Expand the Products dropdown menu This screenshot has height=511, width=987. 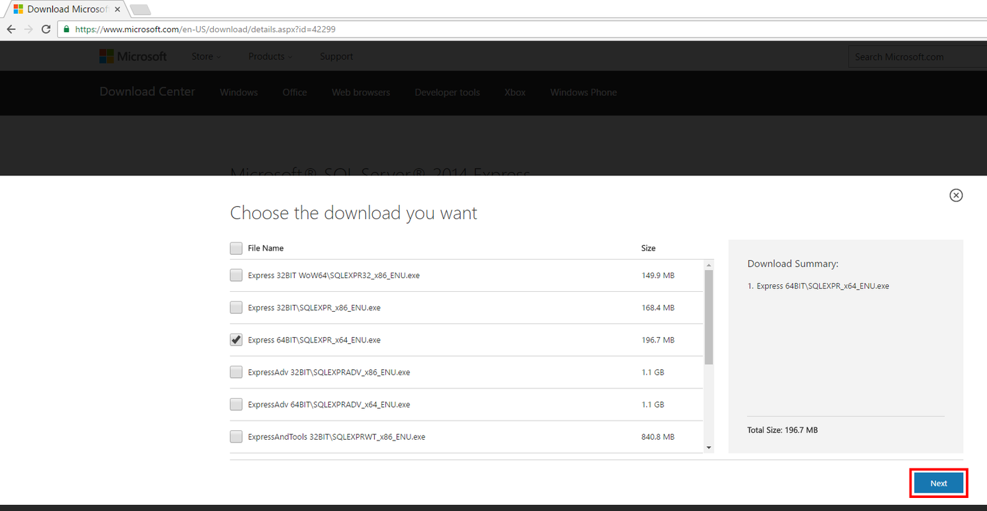point(270,56)
